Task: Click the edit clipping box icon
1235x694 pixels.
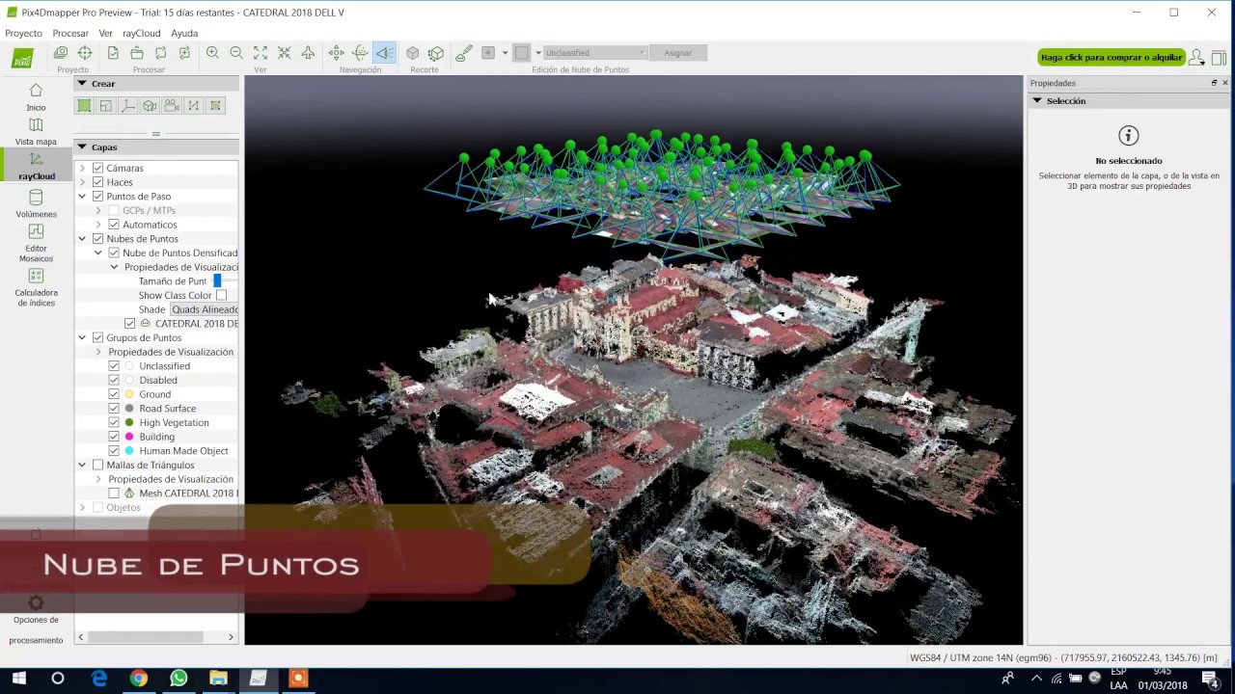Action: (x=436, y=53)
